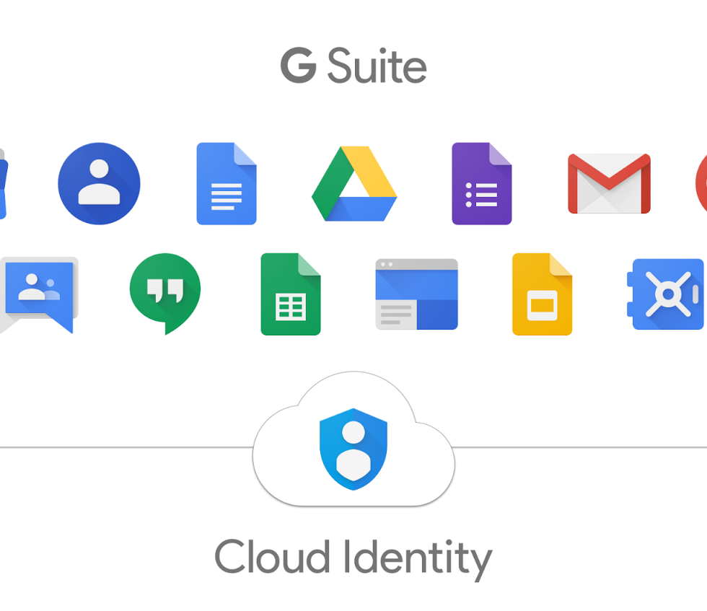Open the Google Drive icon
The width and height of the screenshot is (707, 611).
click(354, 183)
